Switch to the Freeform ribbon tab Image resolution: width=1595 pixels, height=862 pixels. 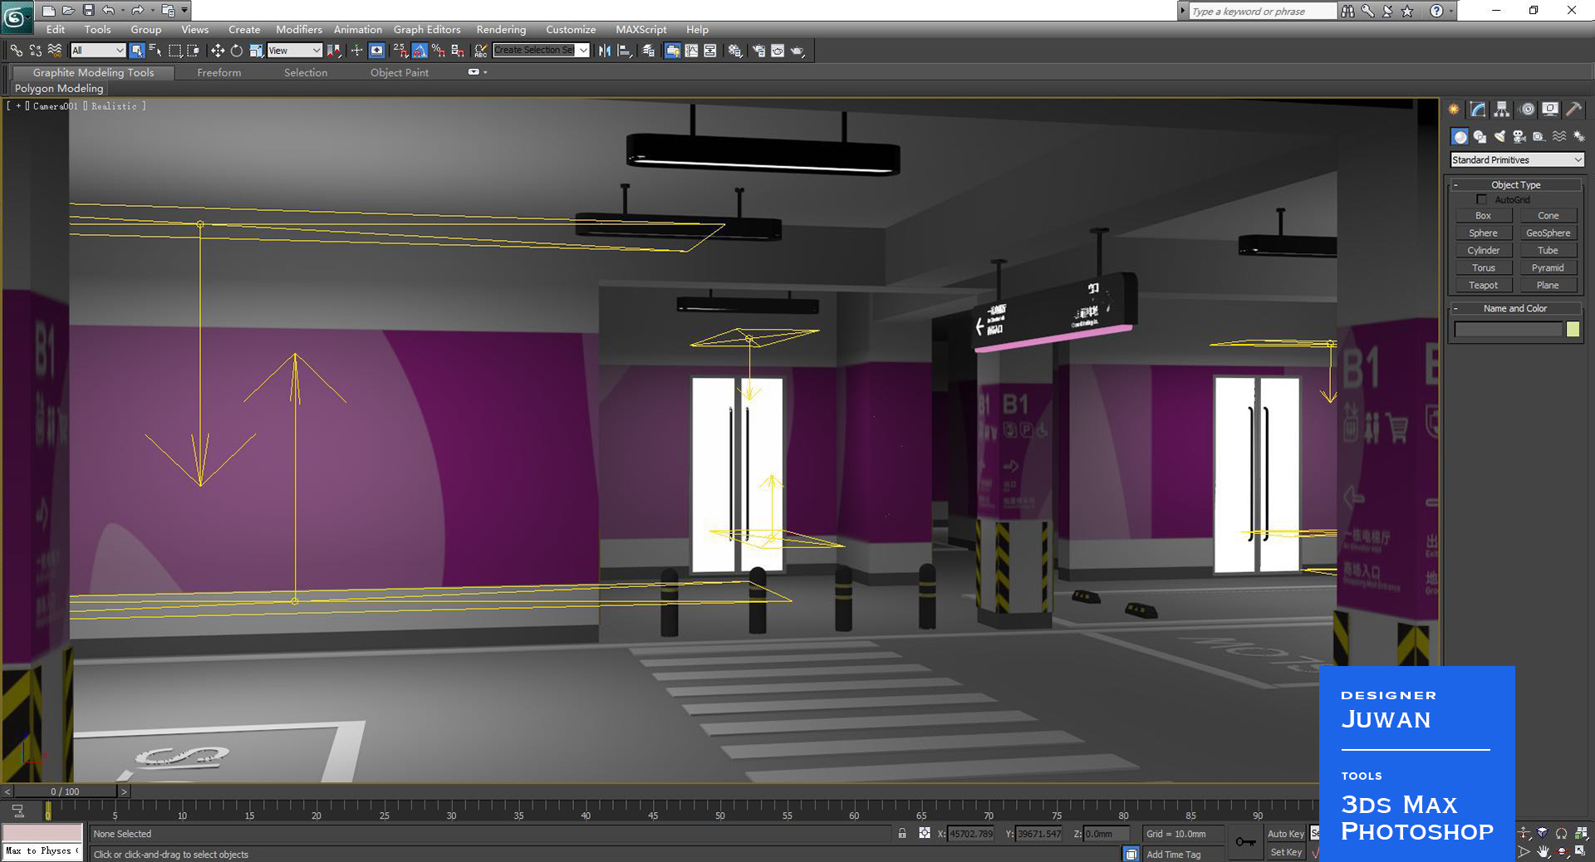coord(218,73)
